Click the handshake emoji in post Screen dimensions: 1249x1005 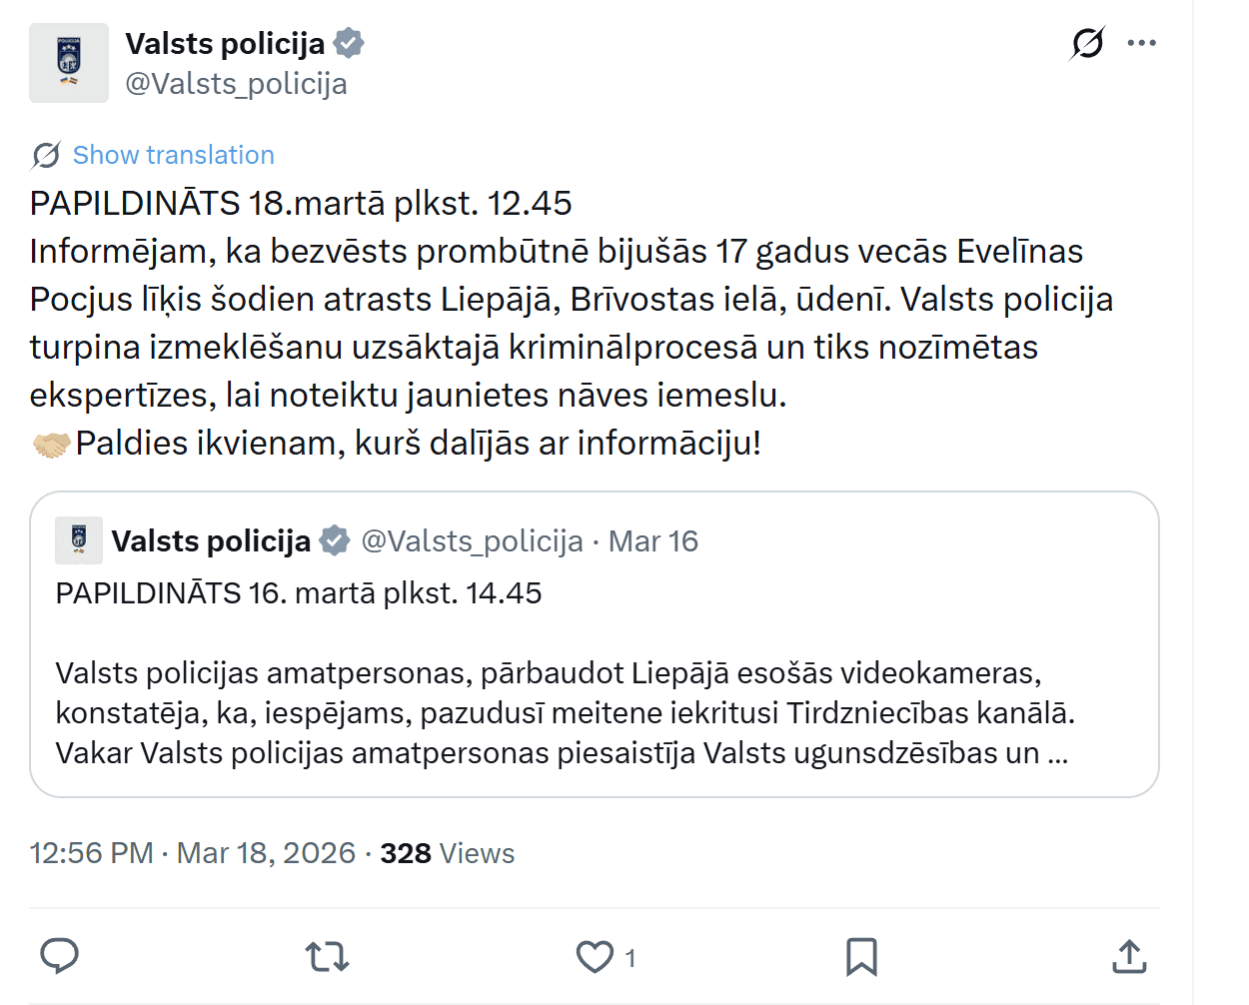51,444
